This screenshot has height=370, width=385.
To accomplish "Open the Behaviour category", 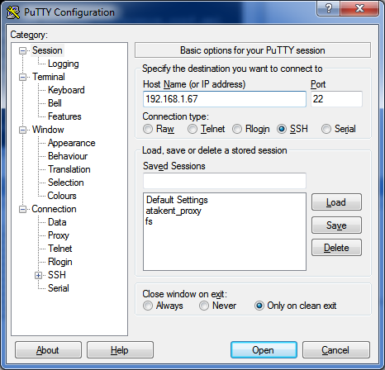I will coord(68,156).
